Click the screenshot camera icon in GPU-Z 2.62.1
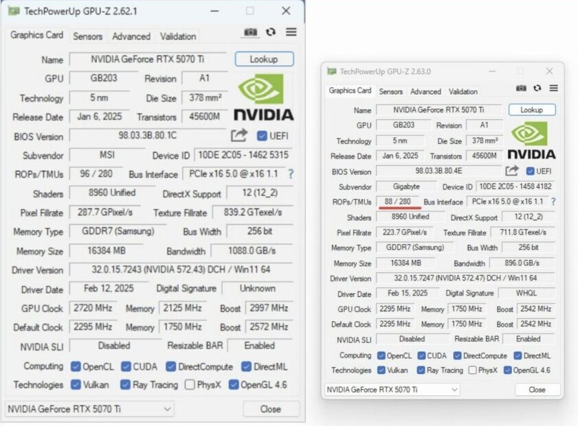This screenshot has height=426, width=578. click(x=251, y=32)
